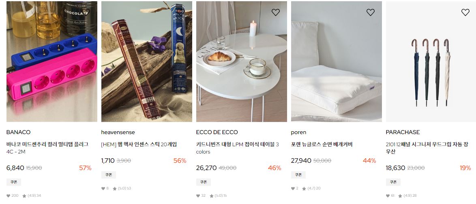Click the star rating icon under heavensense product
476x204 pixels.
[115, 189]
